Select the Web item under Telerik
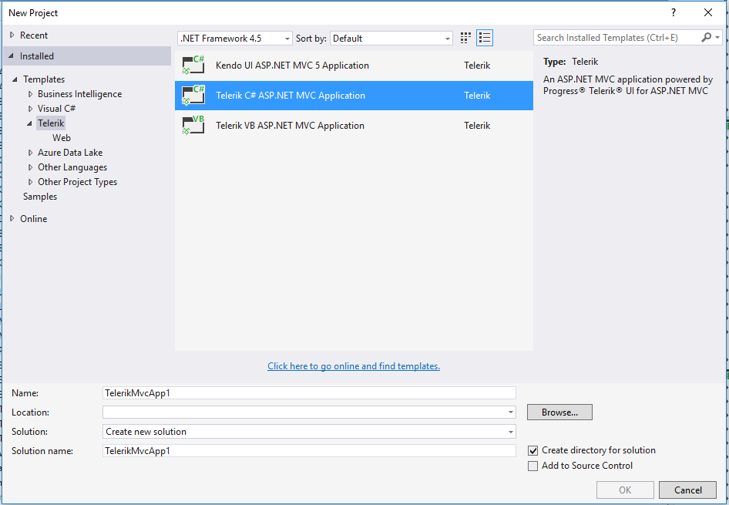 (62, 138)
